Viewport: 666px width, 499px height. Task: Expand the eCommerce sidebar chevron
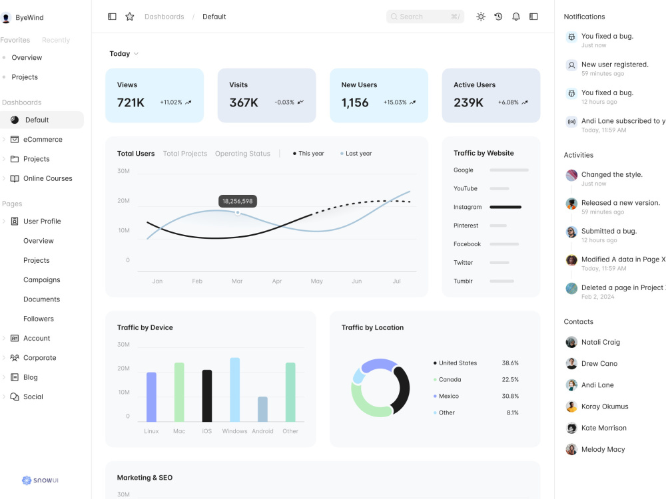[4, 139]
